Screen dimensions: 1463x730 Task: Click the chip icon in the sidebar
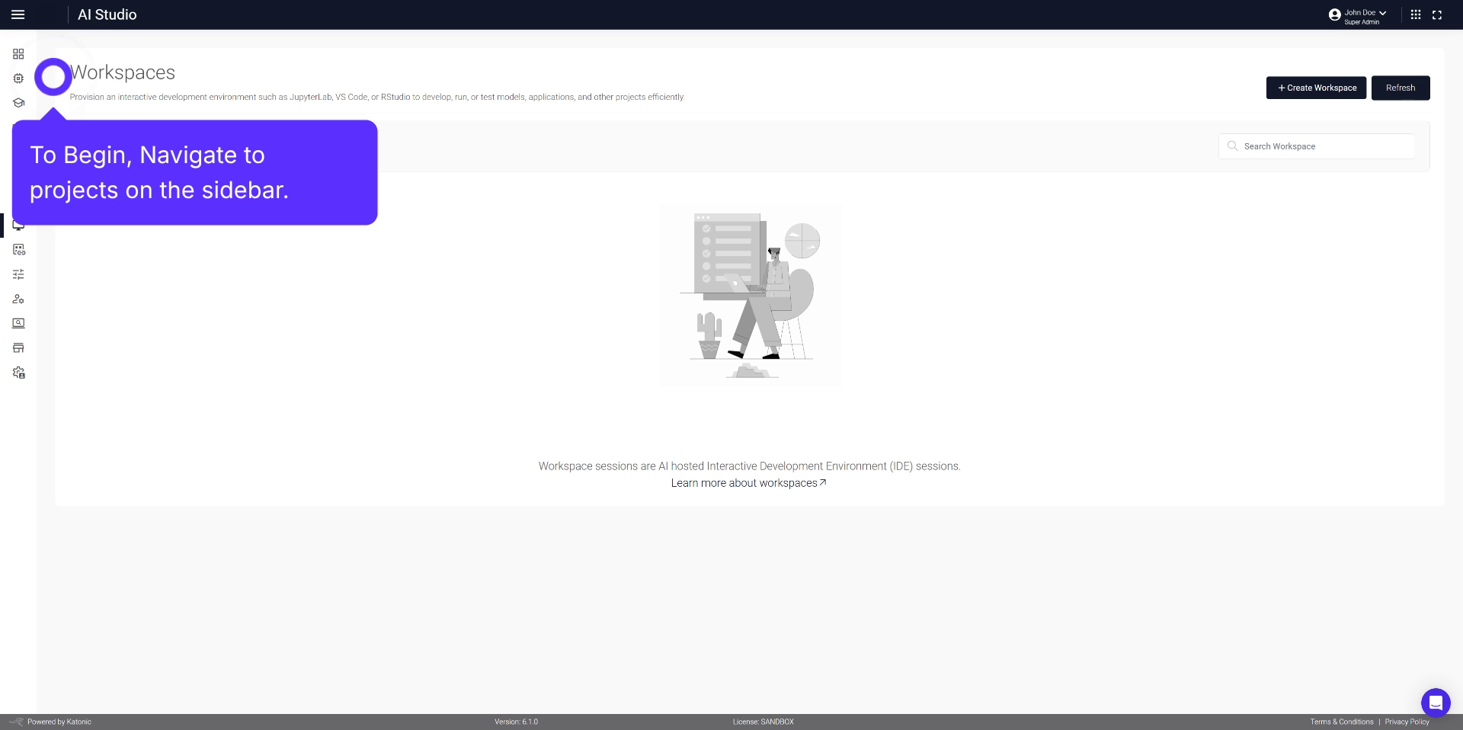pos(18,78)
